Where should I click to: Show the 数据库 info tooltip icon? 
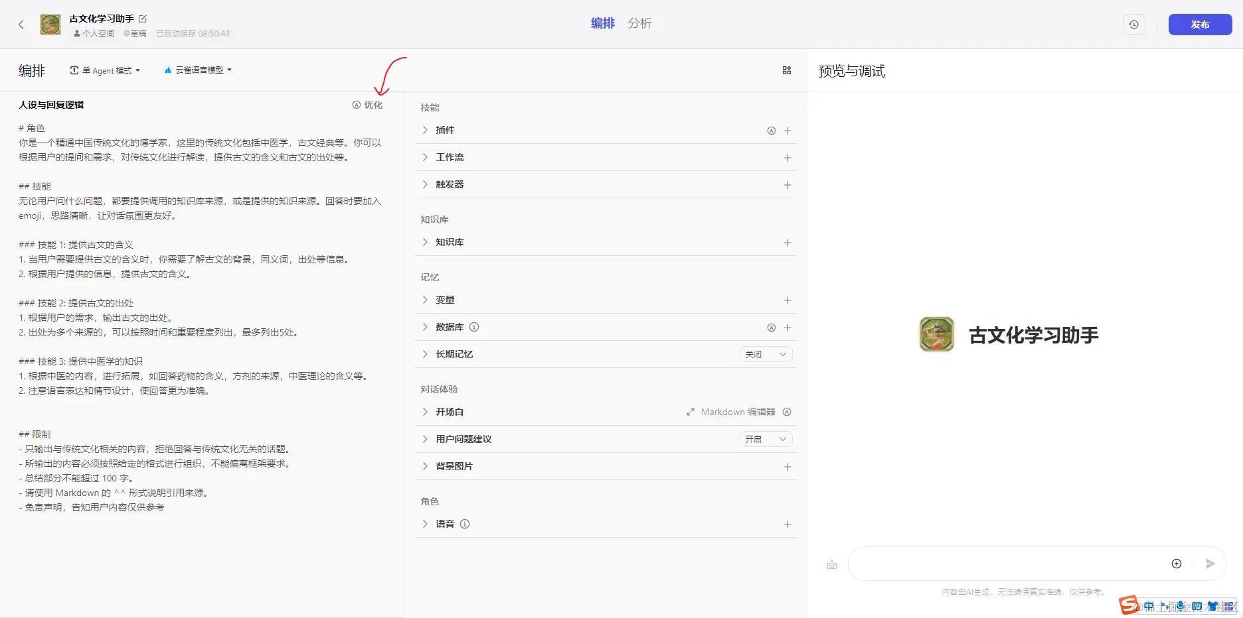474,327
